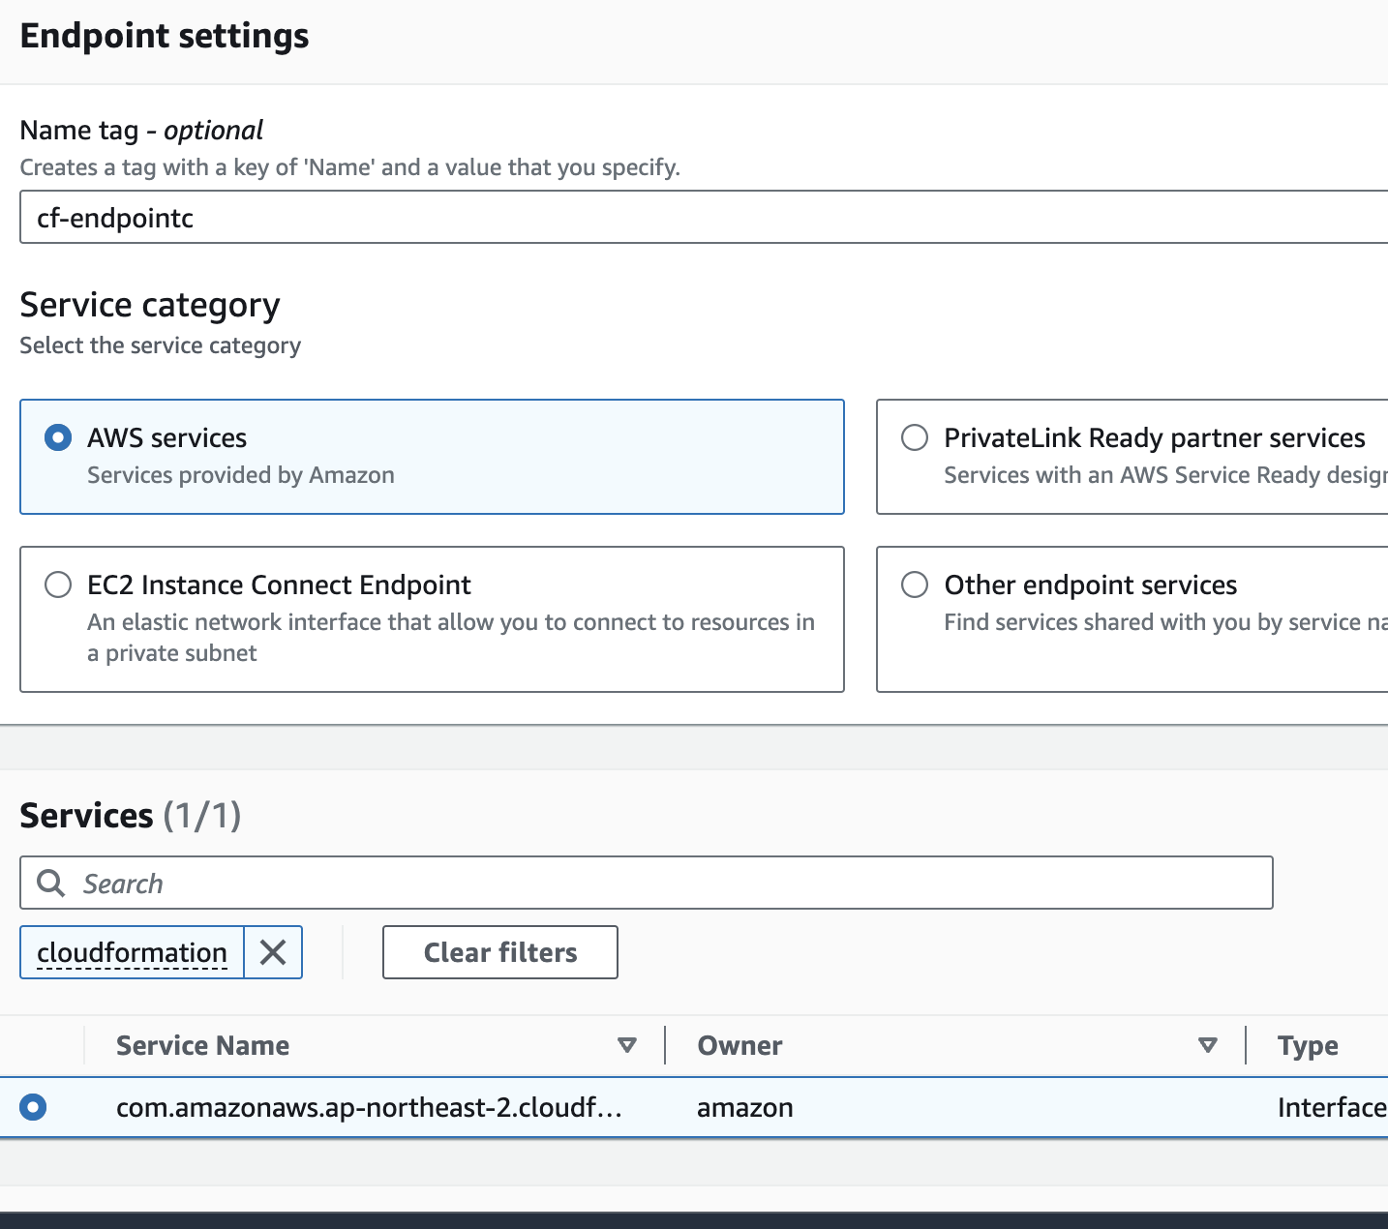Click the magnifier icon in Services search
1388x1229 pixels.
pos(50,883)
